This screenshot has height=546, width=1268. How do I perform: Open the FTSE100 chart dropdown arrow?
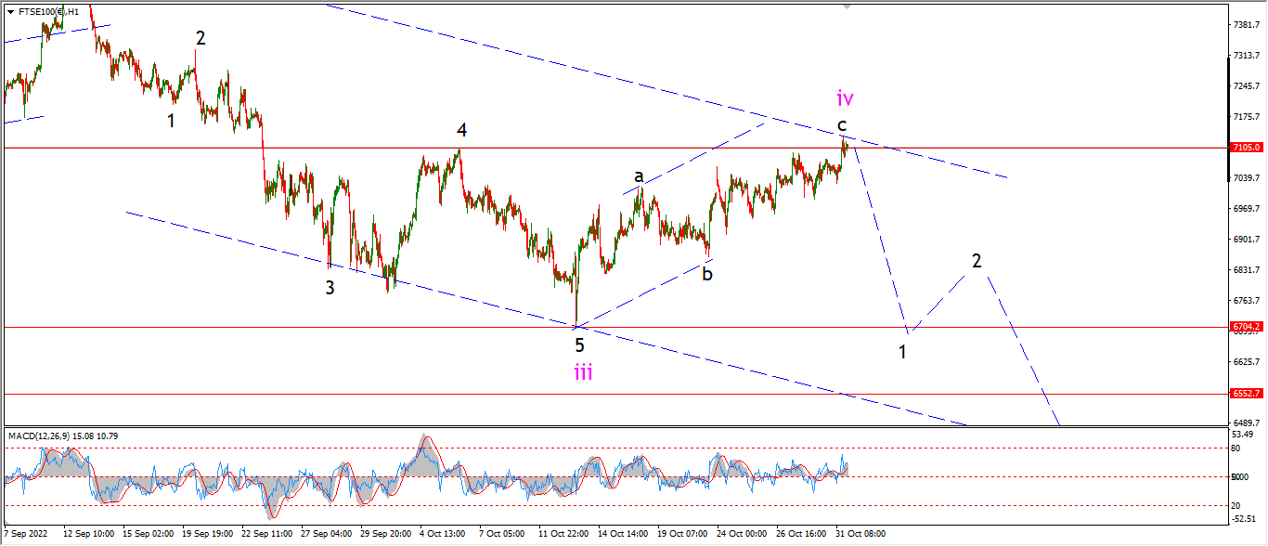[10, 11]
